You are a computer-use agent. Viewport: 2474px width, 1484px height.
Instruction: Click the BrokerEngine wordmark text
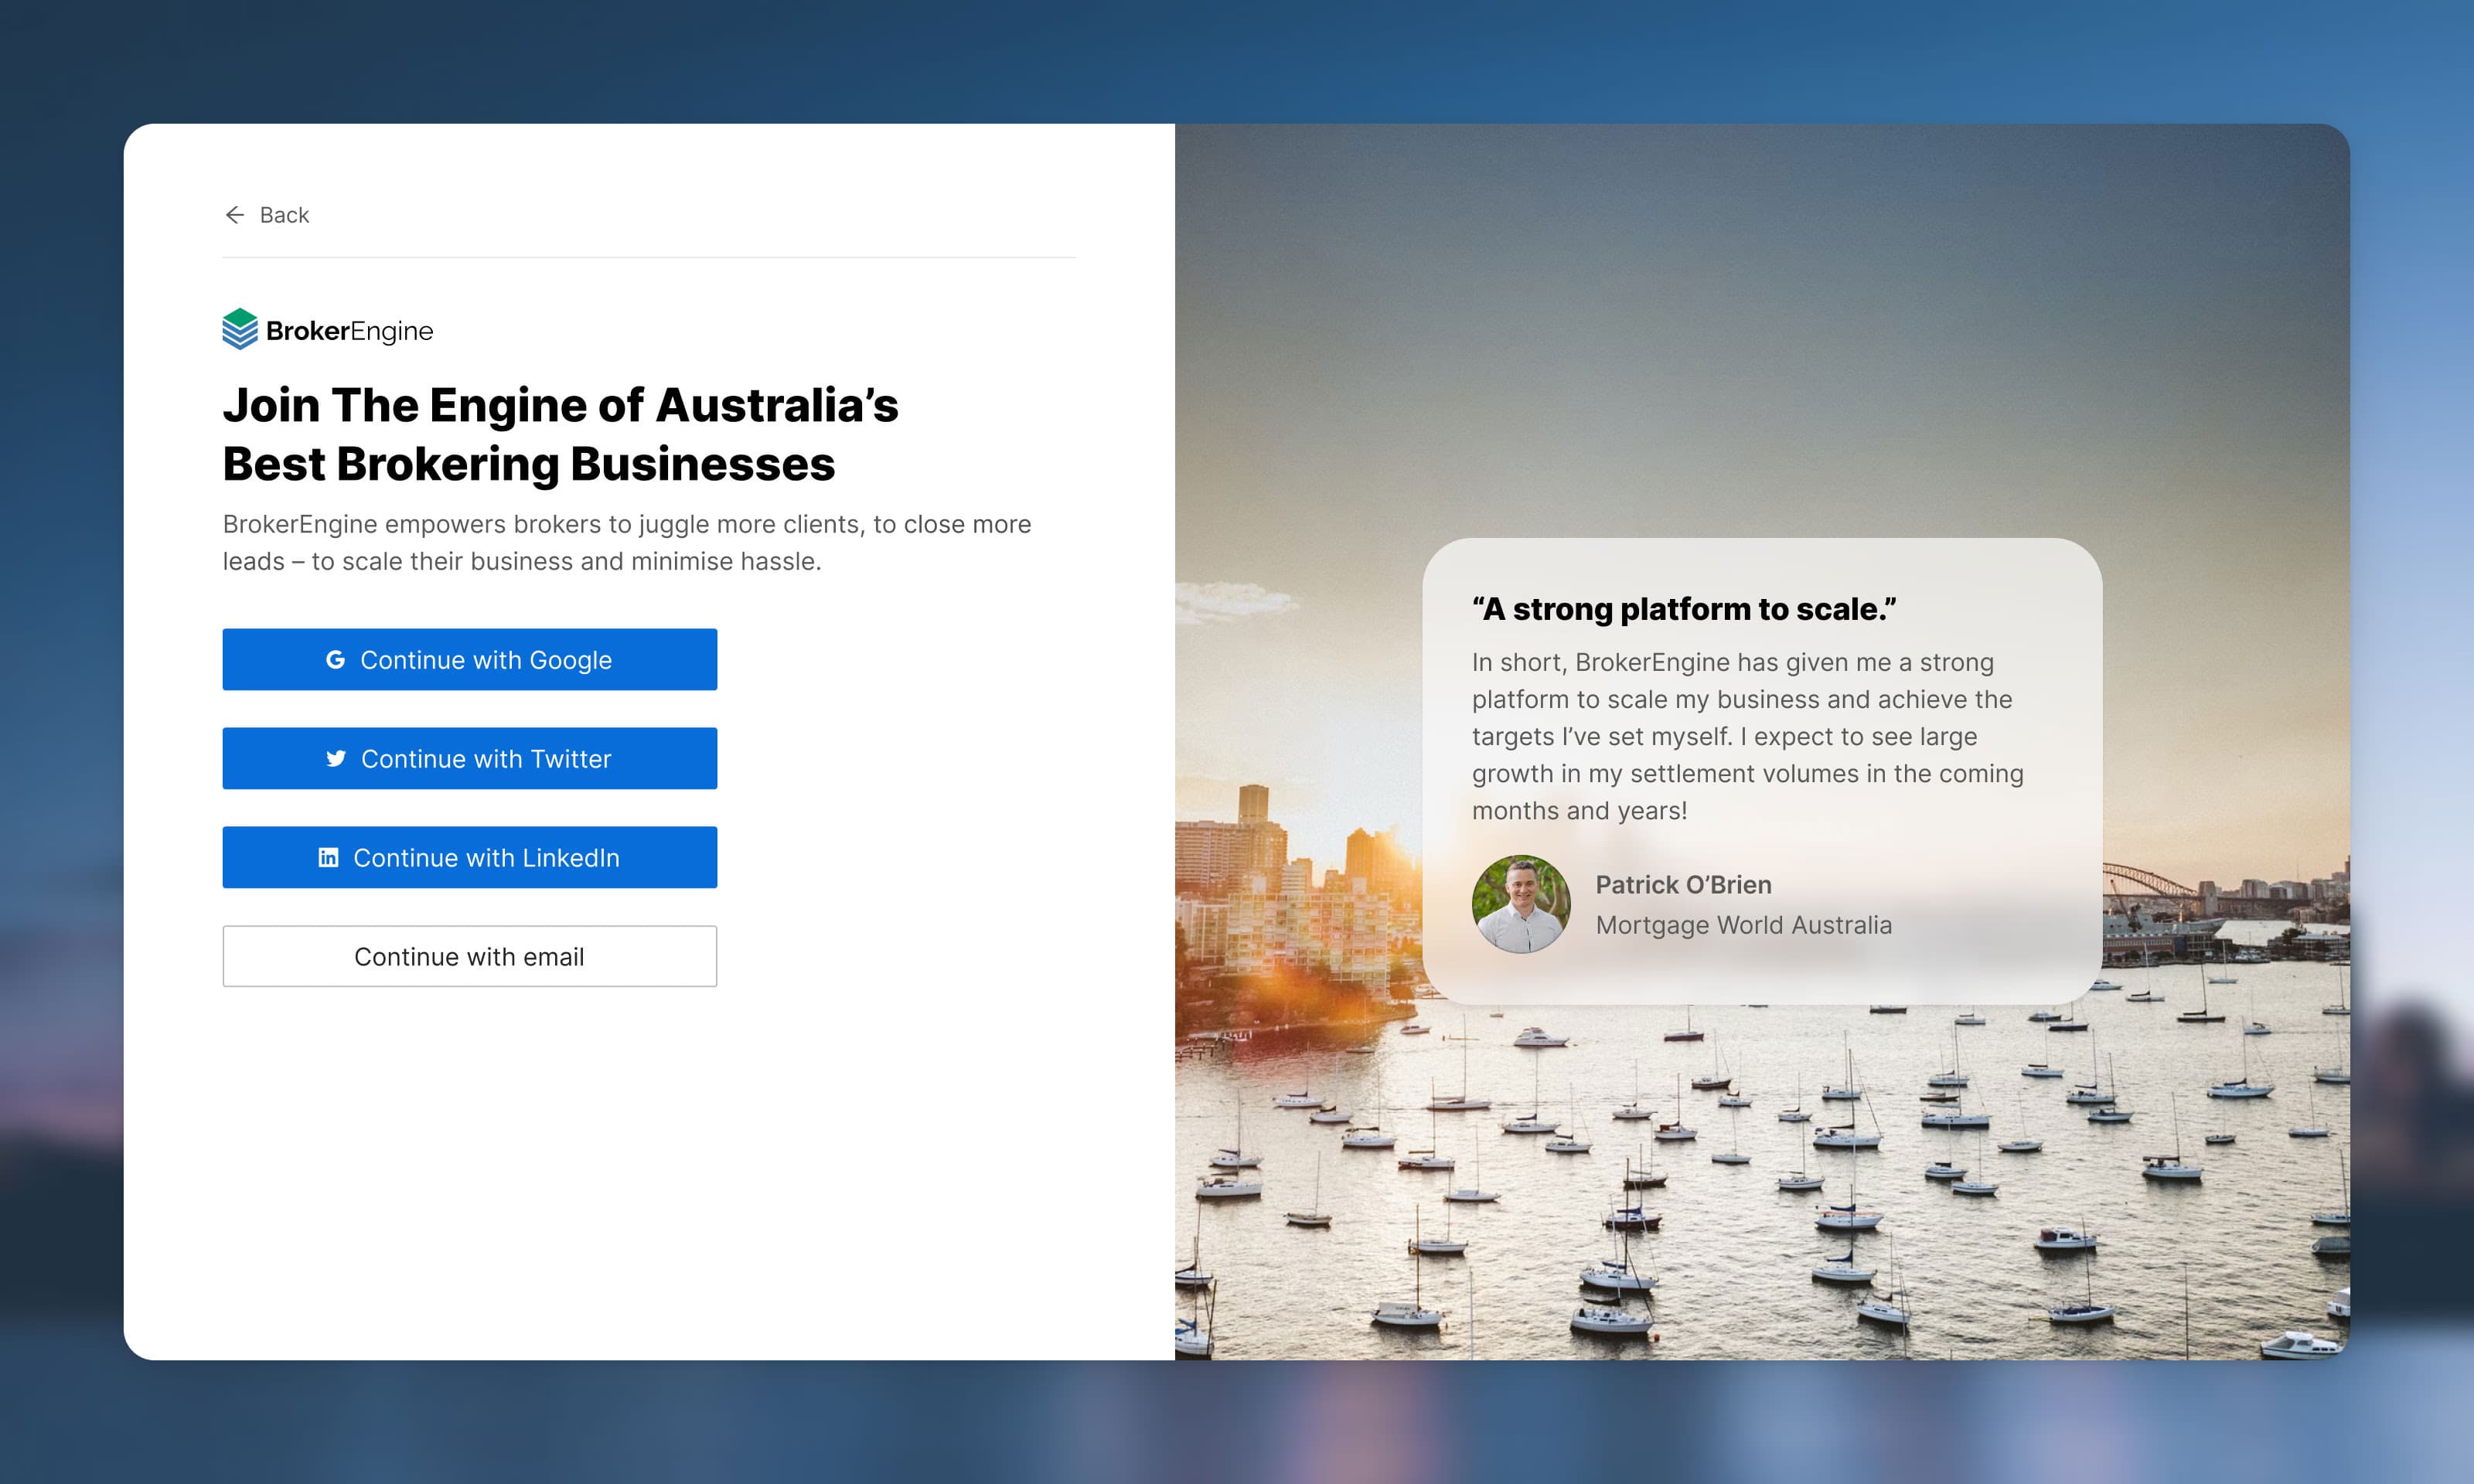coord(348,330)
